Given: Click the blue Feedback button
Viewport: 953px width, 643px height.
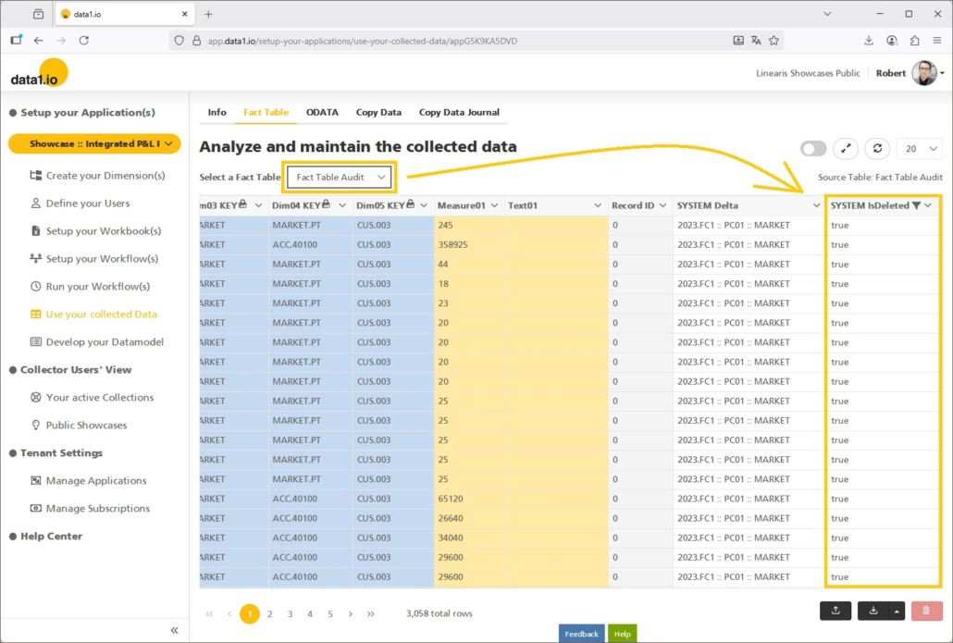Looking at the screenshot, I should [581, 634].
